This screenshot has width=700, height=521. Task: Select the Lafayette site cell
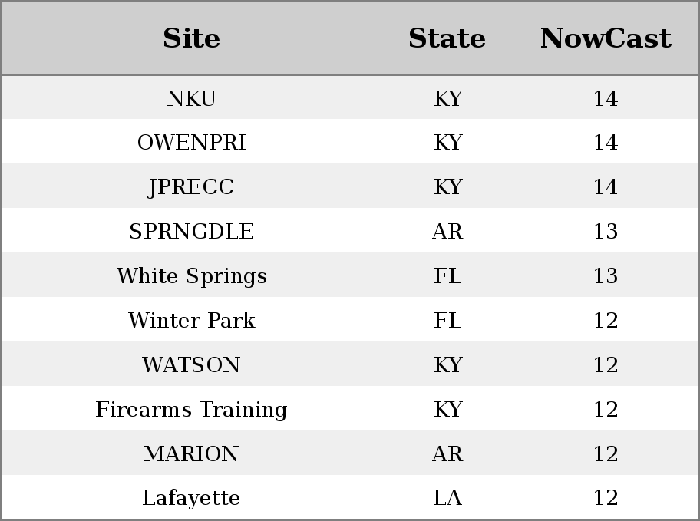[192, 498]
